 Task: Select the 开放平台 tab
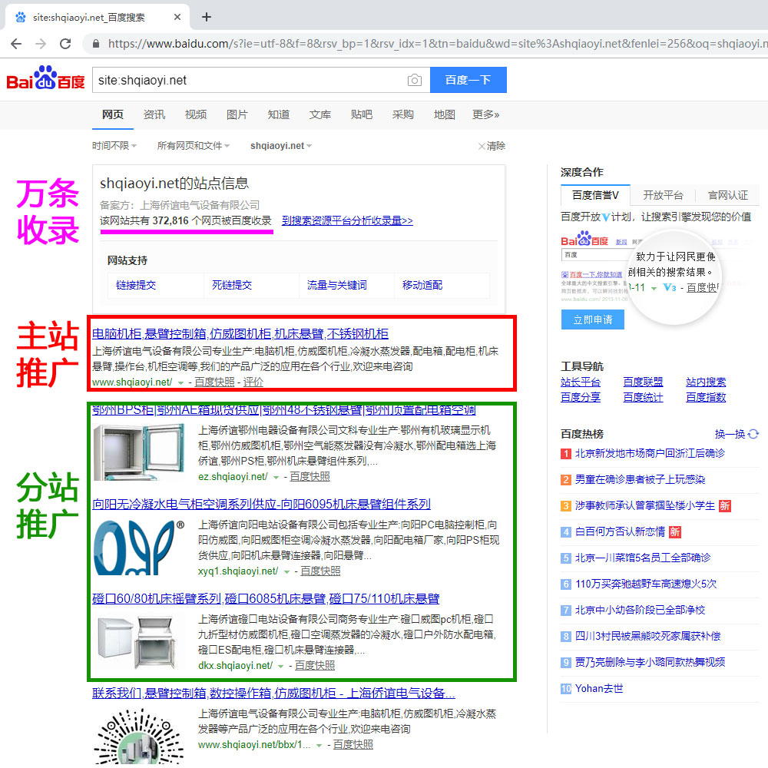coord(663,195)
